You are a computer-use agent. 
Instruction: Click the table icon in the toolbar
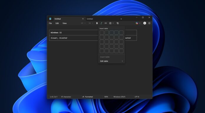(x=110, y=23)
